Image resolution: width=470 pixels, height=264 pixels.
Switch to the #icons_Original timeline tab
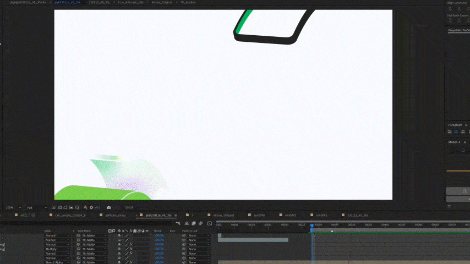coord(223,215)
